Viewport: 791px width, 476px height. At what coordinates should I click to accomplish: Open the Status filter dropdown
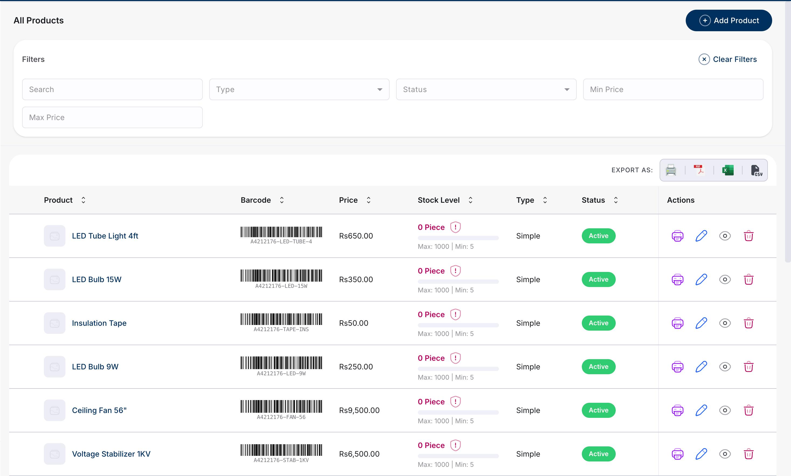pos(486,89)
